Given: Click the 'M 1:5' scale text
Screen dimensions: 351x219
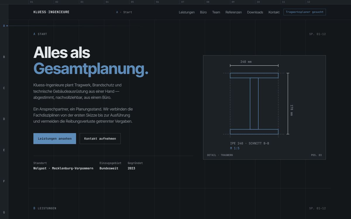Looking at the screenshot, I should [x=235, y=148].
